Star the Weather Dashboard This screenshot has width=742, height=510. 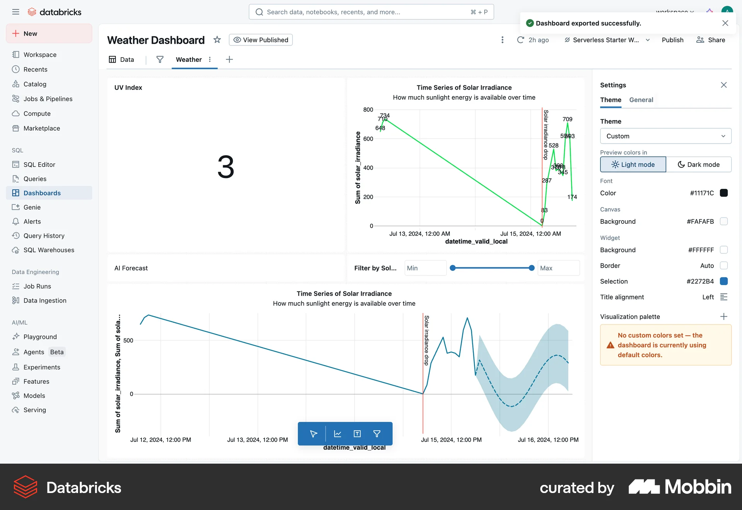[x=217, y=40]
